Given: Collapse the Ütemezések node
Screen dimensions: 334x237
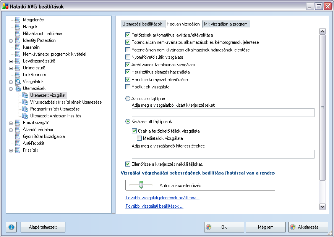Looking at the screenshot, I should [x=11, y=89].
